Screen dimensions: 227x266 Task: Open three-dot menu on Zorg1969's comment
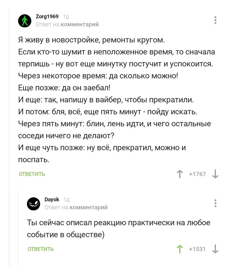point(215,20)
